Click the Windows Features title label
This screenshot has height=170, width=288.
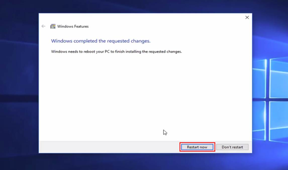coord(73,26)
